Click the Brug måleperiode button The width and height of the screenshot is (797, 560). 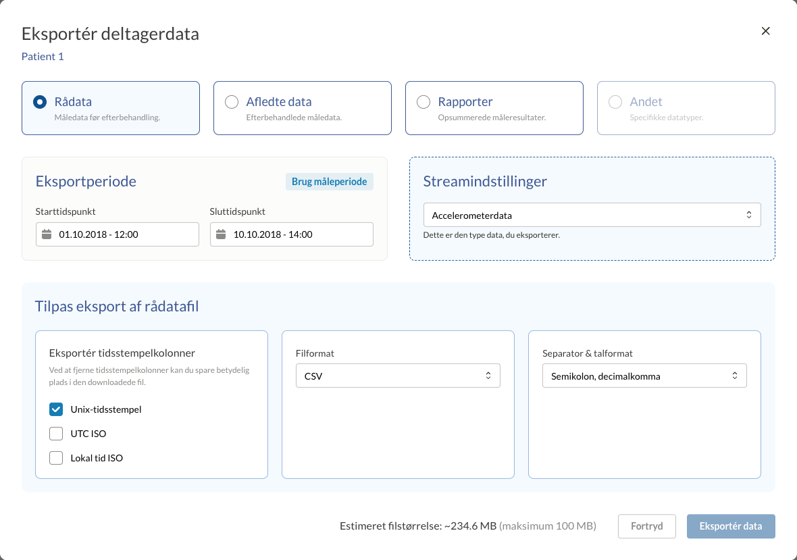click(330, 182)
